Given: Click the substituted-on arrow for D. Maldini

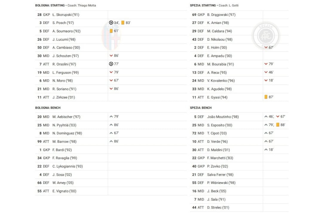Looking at the screenshot, I should tap(266, 150).
